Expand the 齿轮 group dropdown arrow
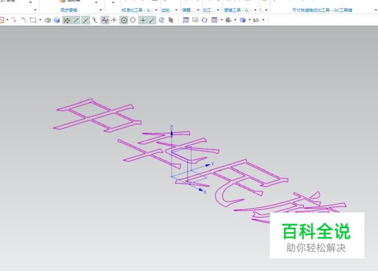This screenshot has width=378, height=272. tap(176, 10)
